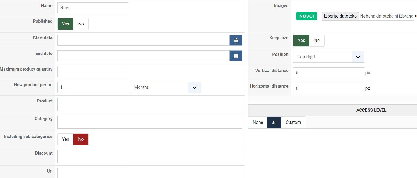Select No for Keep size

click(x=317, y=41)
